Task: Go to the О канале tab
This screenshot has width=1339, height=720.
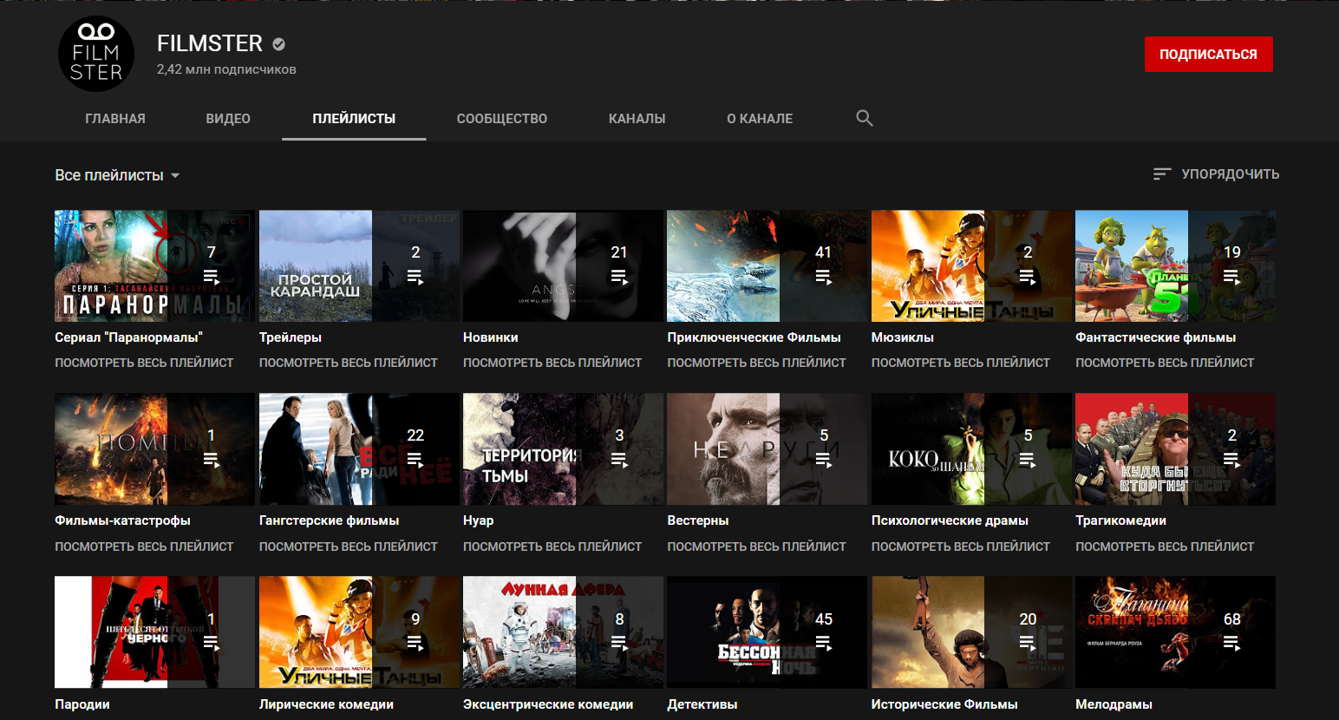Action: click(x=759, y=119)
